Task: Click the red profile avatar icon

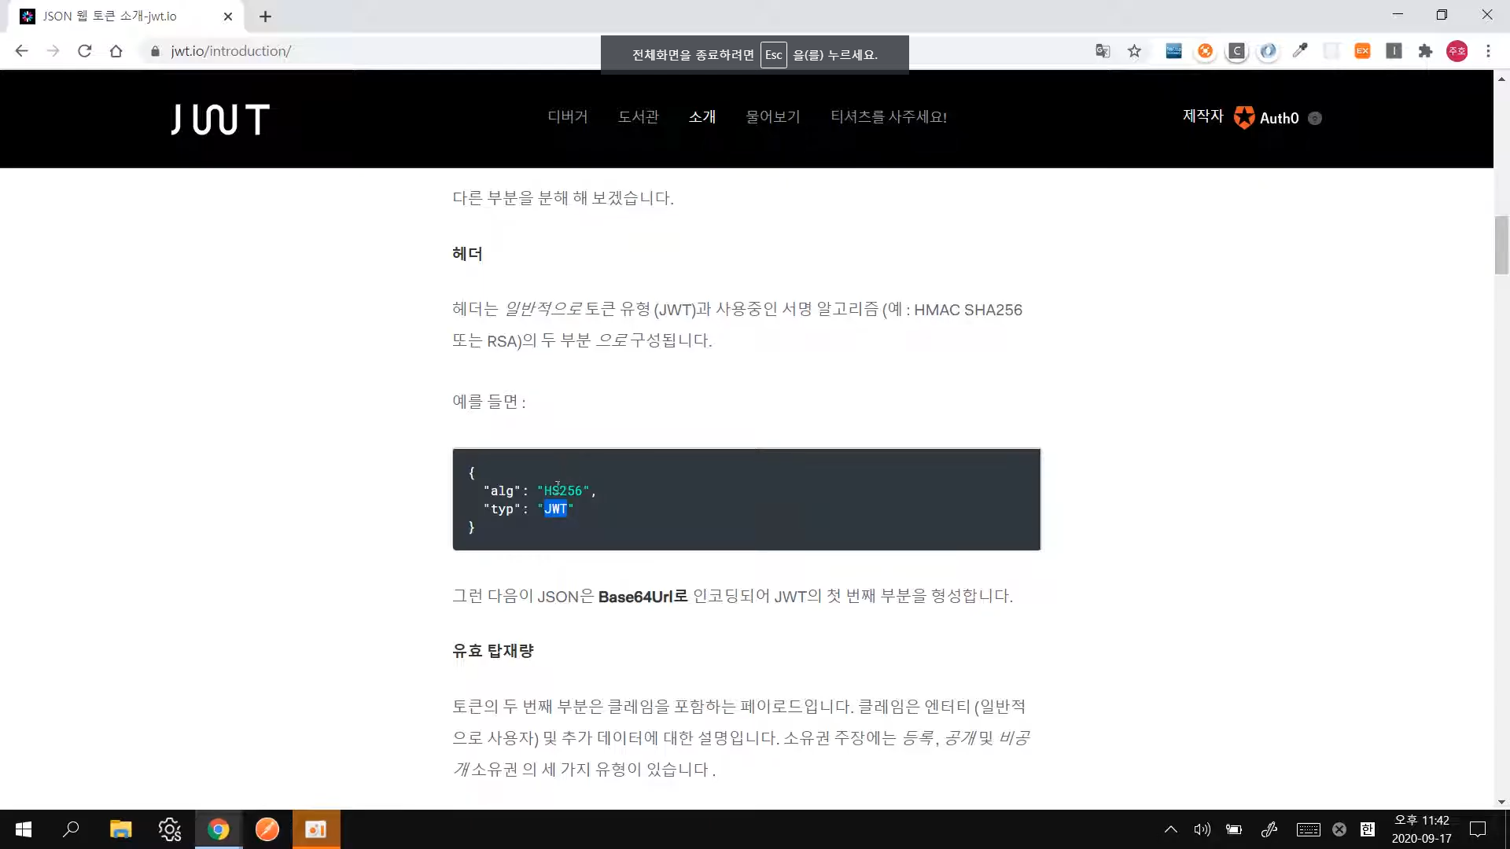Action: (1457, 51)
